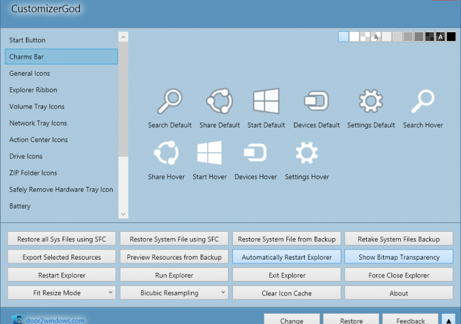Click the Clear Icon Cache button
The width and height of the screenshot is (461, 324).
[287, 293]
